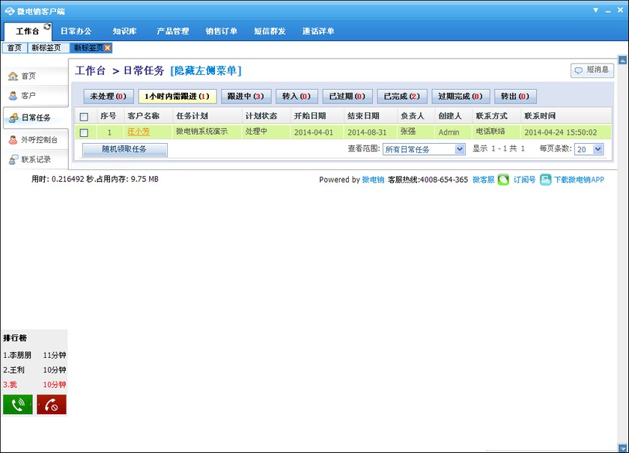Screen dimensions: 629x453
Task: Toggle the select-all checkbox in table header
Action: 84,117
